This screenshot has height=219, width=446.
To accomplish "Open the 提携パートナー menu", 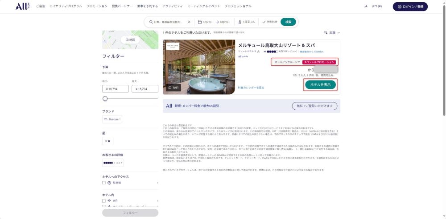I will pos(122,6).
